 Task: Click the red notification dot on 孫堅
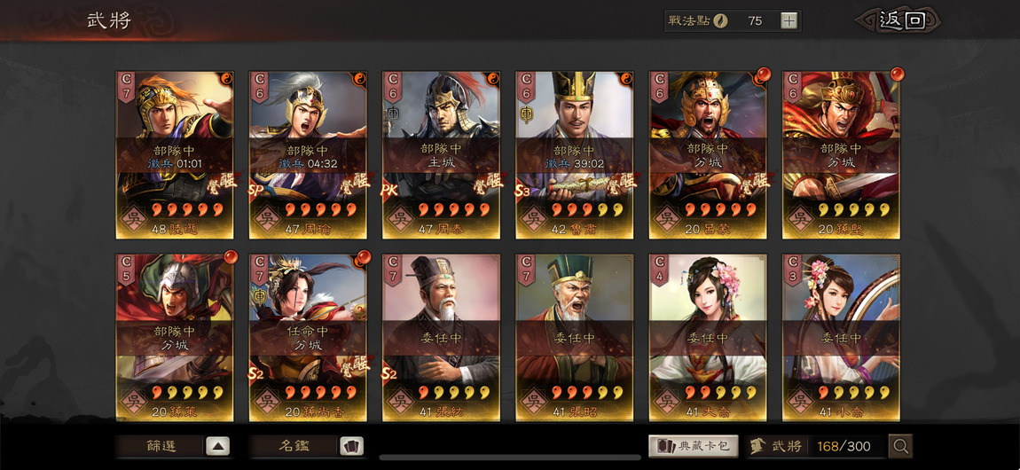pos(897,74)
